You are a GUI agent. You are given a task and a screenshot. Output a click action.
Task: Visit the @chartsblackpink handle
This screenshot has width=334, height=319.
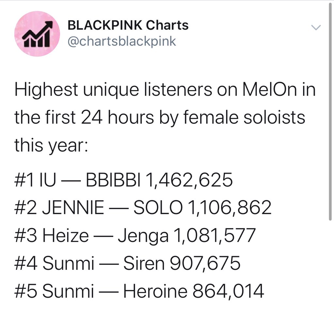(x=122, y=41)
